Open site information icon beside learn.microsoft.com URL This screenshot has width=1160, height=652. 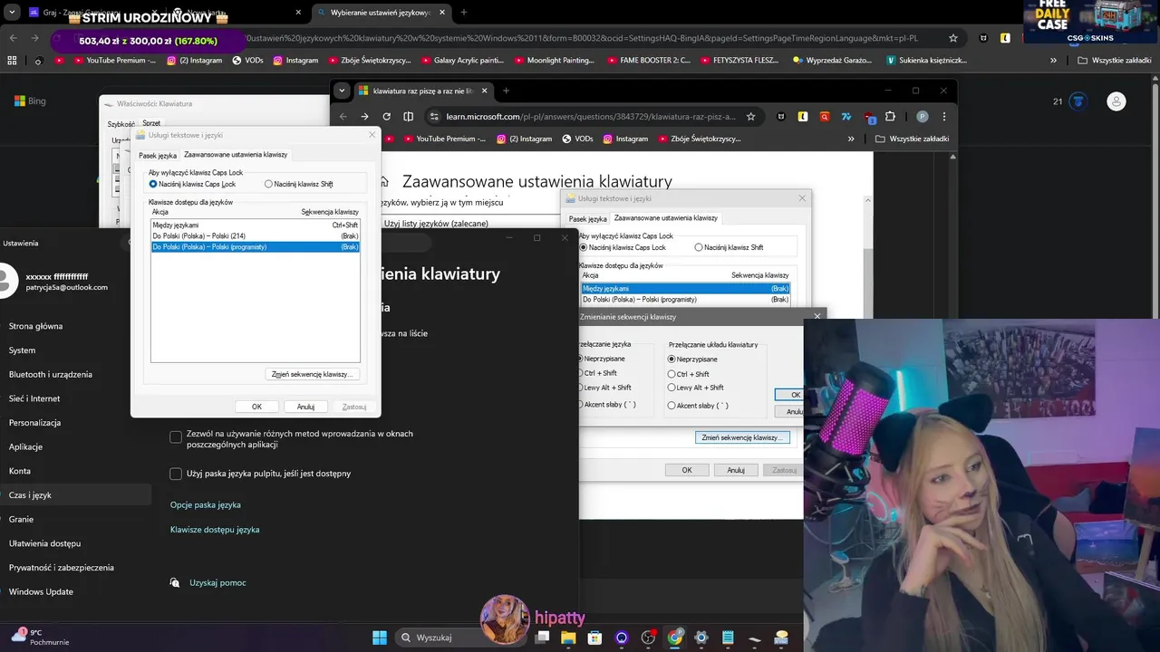(434, 116)
